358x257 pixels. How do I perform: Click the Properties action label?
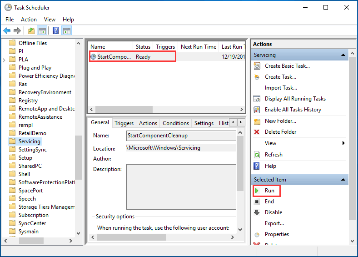[277, 234]
